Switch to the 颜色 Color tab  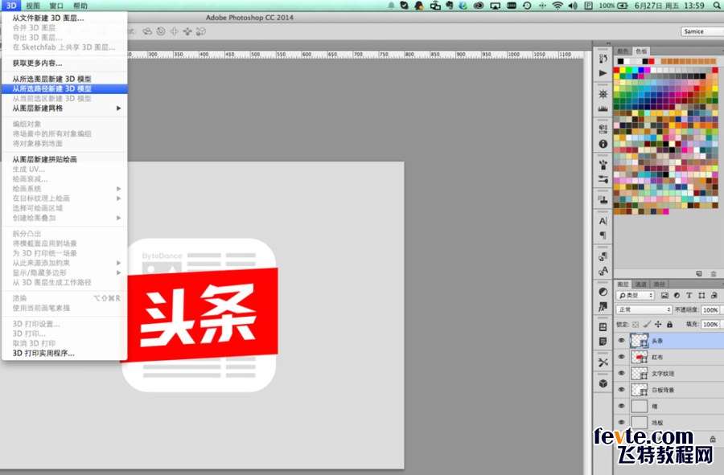tap(623, 51)
